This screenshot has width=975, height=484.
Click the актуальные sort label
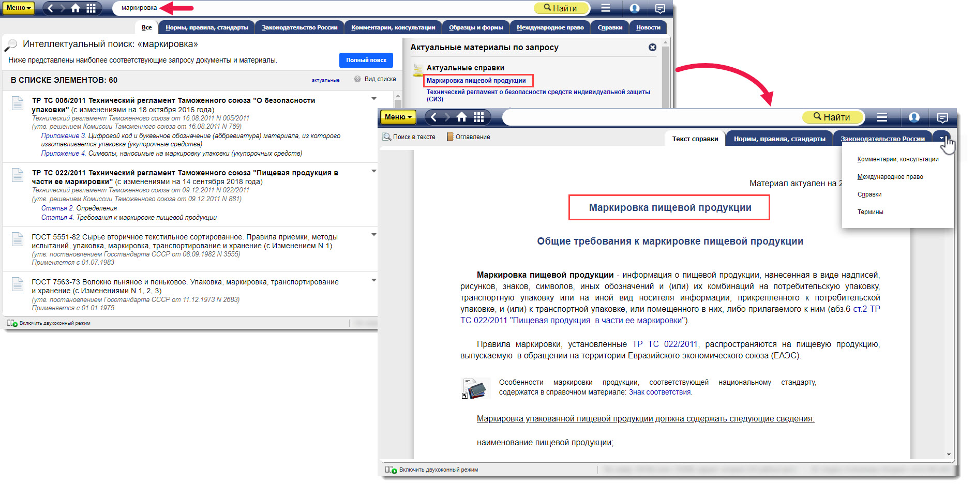(x=325, y=80)
